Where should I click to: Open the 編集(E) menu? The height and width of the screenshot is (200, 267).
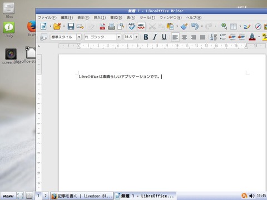click(67, 18)
